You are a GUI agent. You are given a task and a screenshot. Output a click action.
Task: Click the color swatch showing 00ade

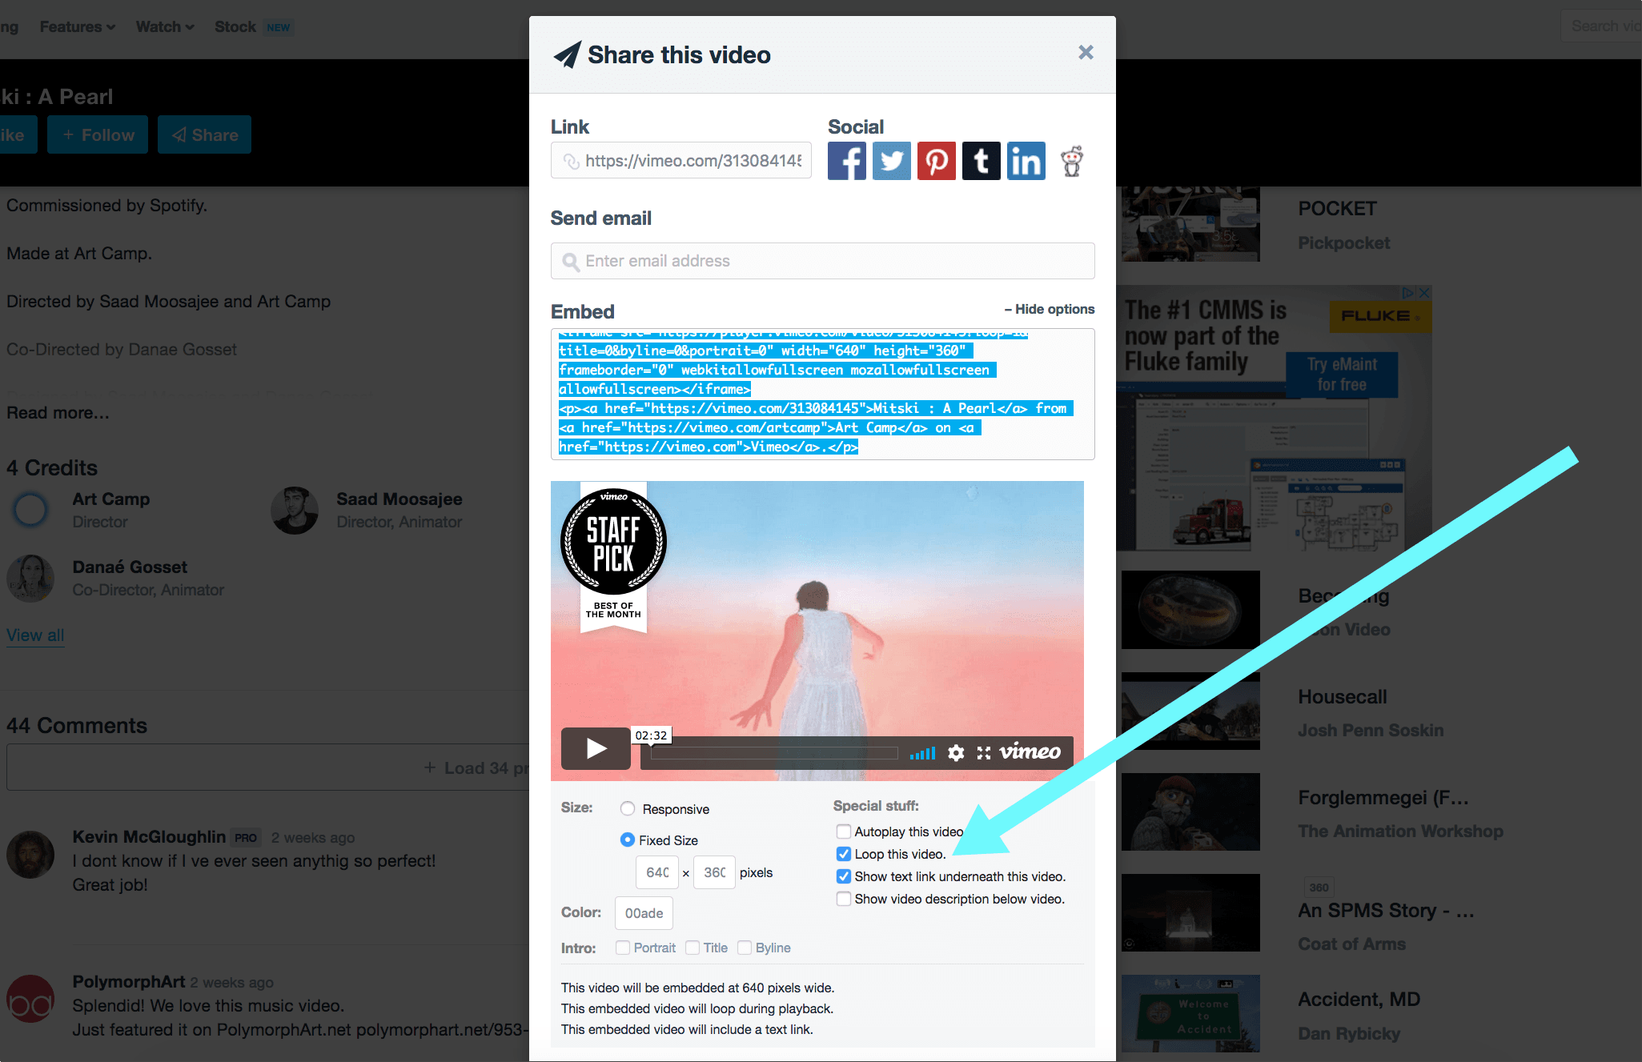[643, 914]
